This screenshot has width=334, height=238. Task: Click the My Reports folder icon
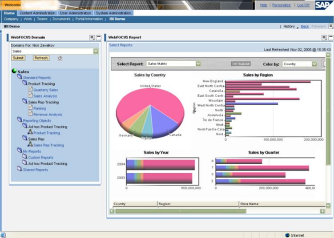click(x=20, y=151)
